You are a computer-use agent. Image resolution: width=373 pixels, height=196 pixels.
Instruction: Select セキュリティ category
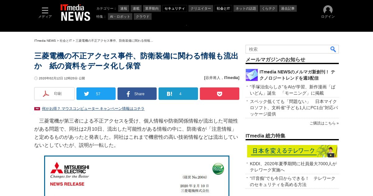(175, 8)
